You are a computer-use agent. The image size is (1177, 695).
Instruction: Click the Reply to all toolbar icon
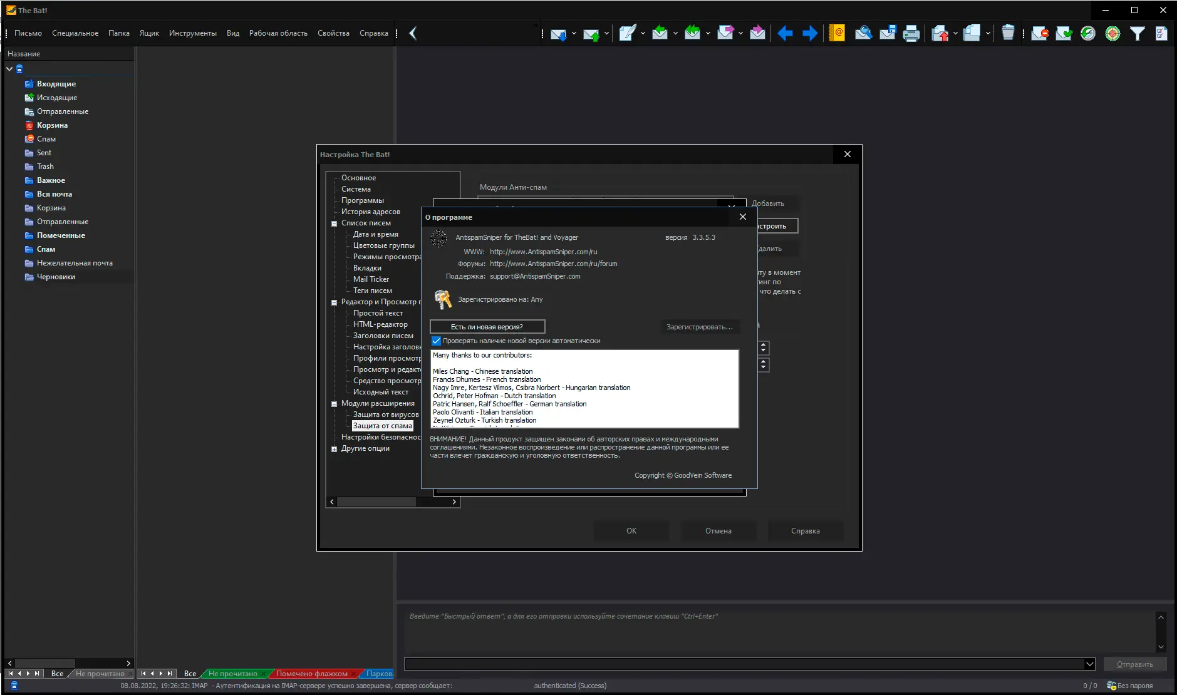coord(692,33)
